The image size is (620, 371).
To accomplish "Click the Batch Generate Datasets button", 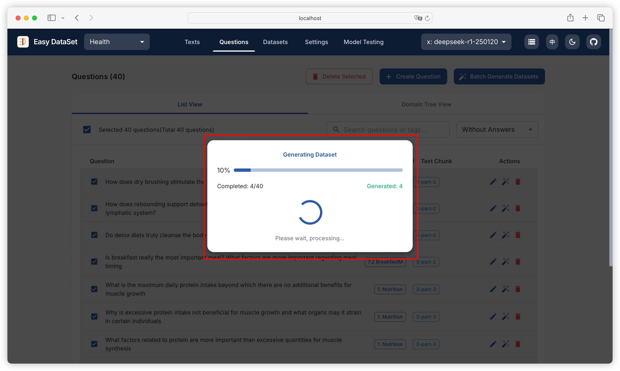I will click(x=499, y=77).
